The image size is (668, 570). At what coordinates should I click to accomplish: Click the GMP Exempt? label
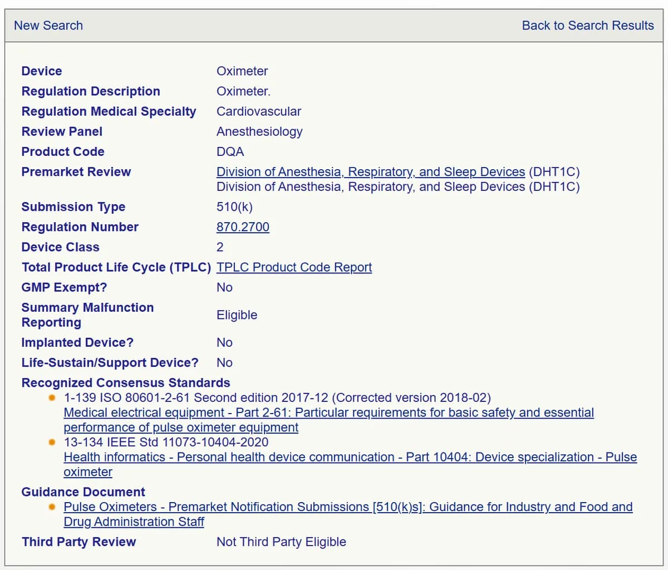click(x=64, y=288)
